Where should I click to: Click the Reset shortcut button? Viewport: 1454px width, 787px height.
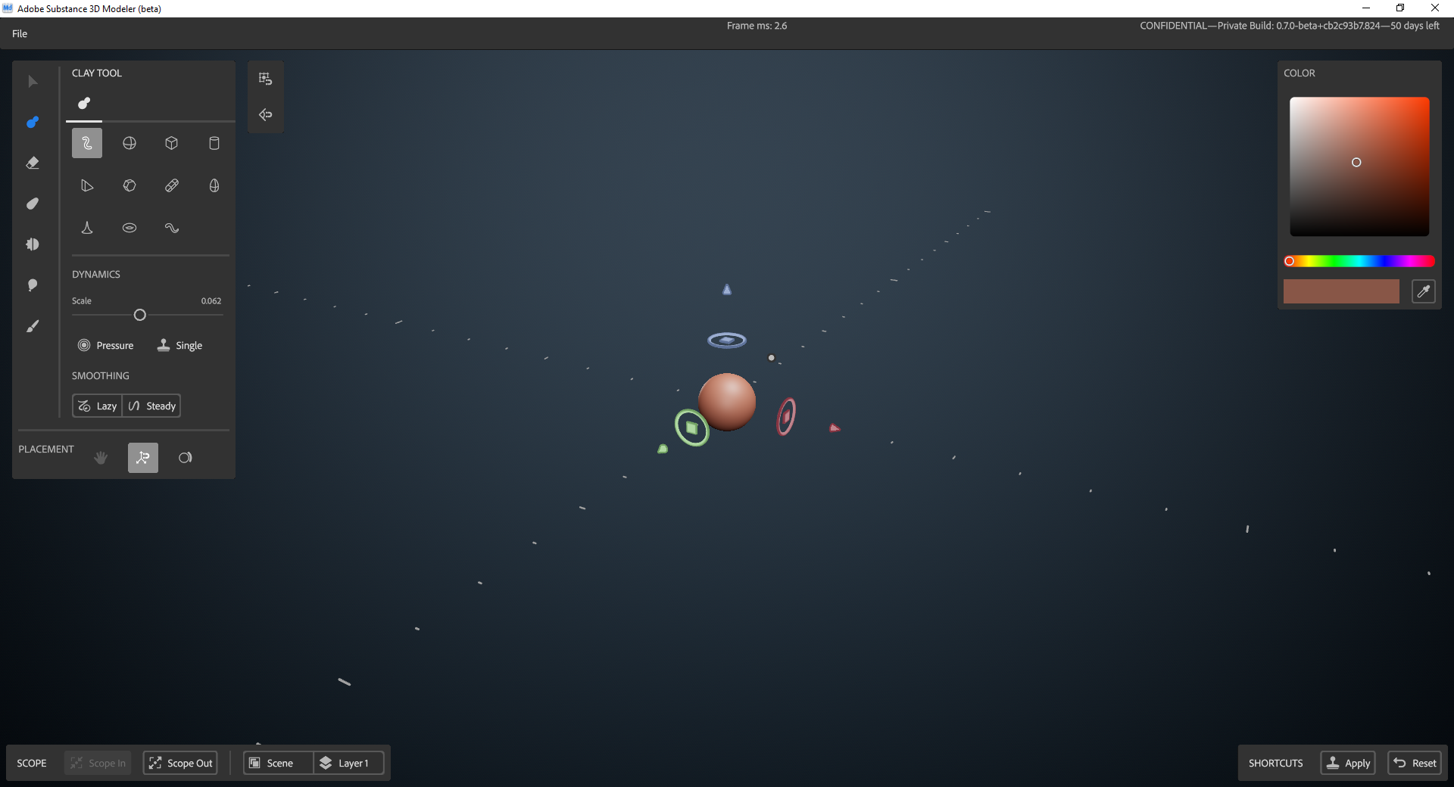pos(1415,763)
